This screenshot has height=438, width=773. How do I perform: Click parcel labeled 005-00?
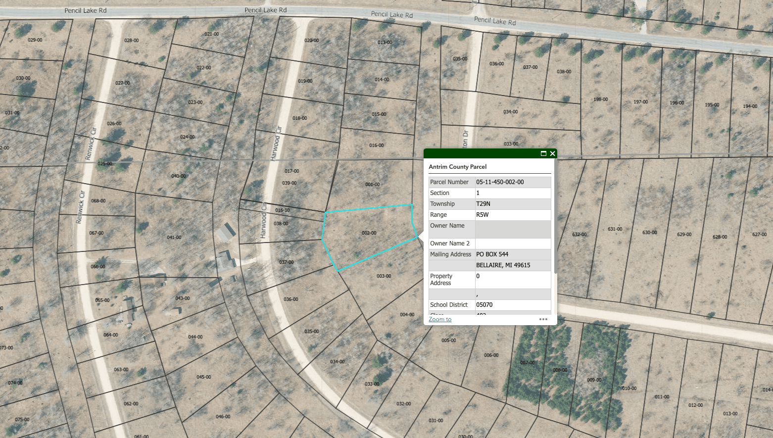coord(448,341)
